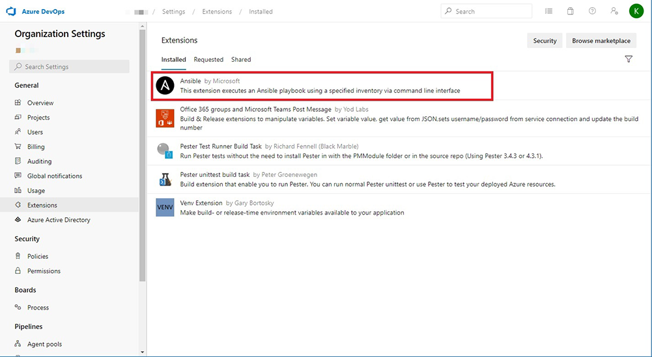Open Pester Test Runner Build Task title

(x=221, y=146)
